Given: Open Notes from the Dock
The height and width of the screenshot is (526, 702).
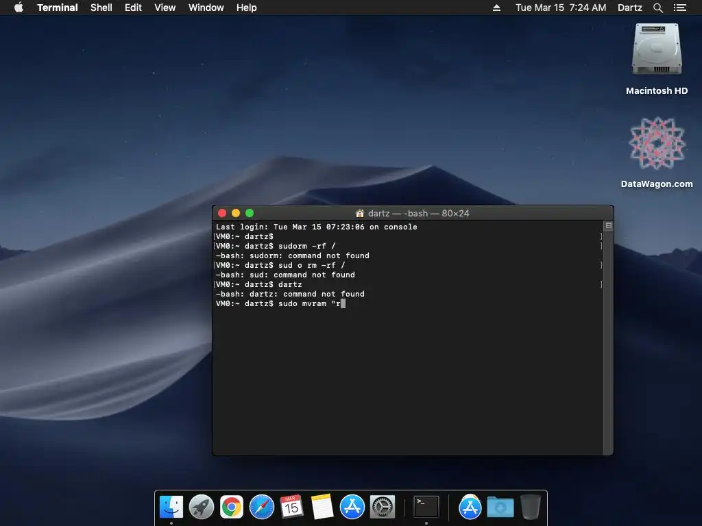Looking at the screenshot, I should (322, 507).
